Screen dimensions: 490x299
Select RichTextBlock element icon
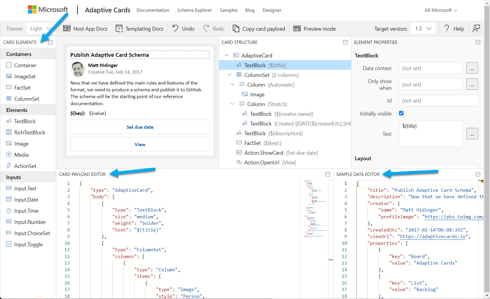pyautogui.click(x=9, y=132)
